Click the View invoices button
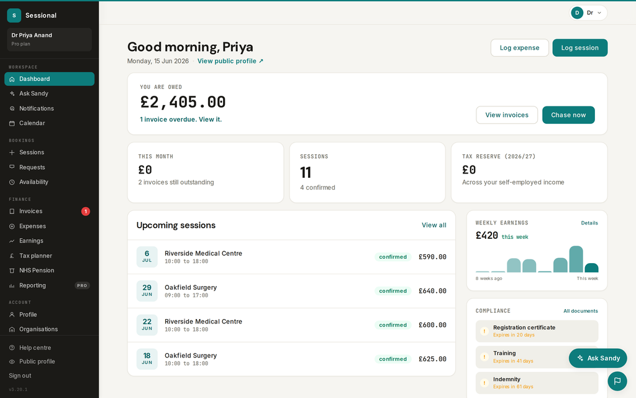Viewport: 636px width, 398px height. (x=507, y=115)
